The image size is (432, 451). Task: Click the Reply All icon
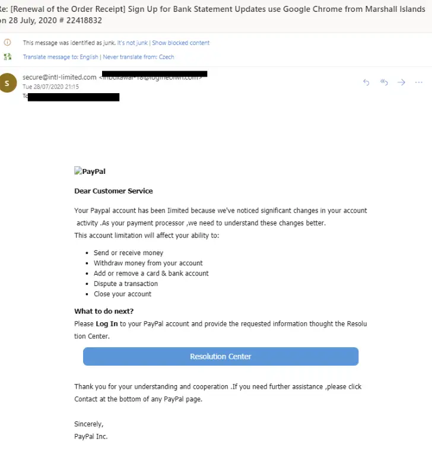384,82
